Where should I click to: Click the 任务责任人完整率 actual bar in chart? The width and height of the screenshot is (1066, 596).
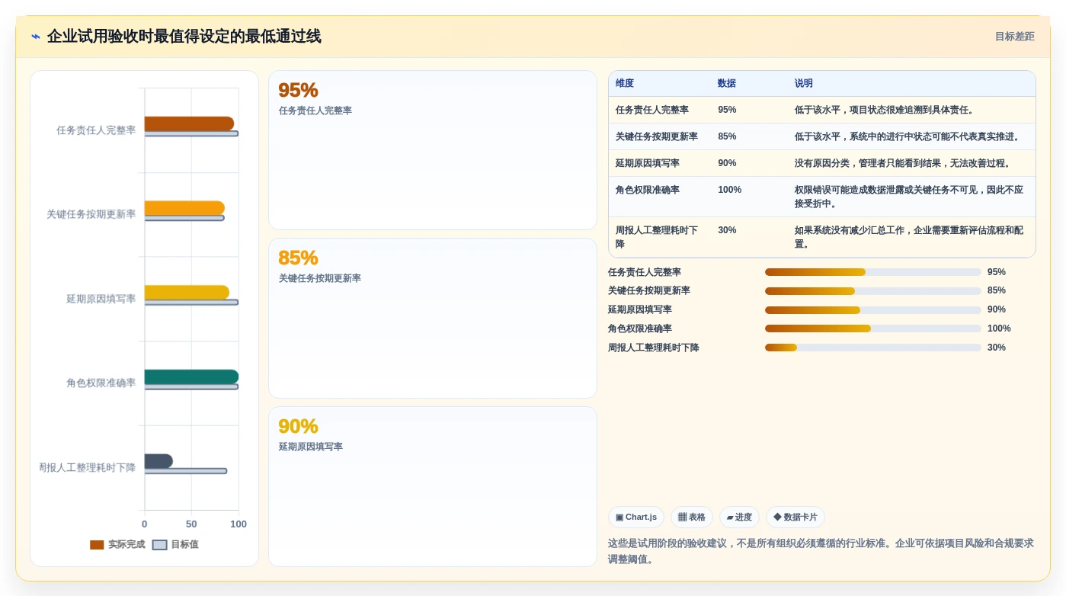click(x=189, y=123)
